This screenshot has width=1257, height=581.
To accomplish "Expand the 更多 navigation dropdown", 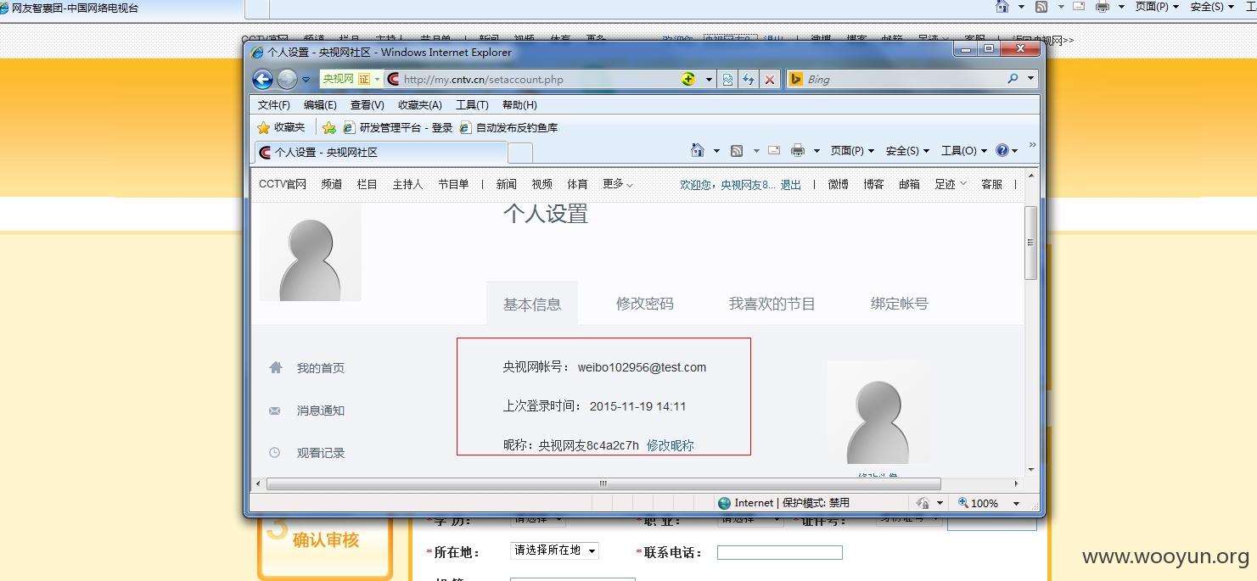I will (x=618, y=184).
